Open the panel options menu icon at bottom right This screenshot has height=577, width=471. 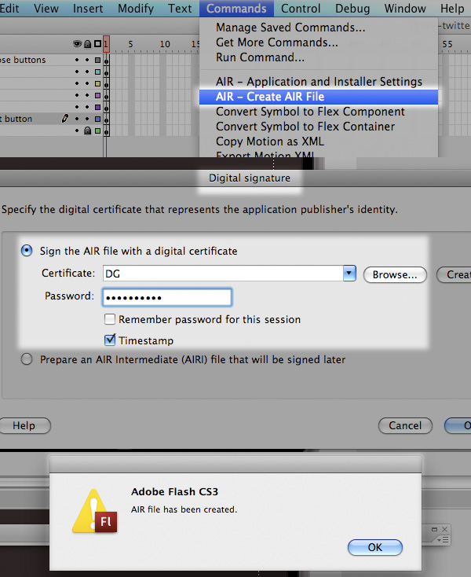(444, 539)
